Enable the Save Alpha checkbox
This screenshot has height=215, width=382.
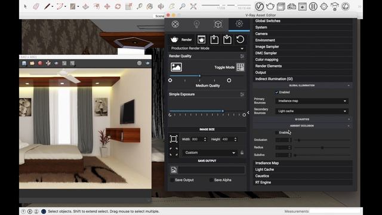click(x=211, y=180)
